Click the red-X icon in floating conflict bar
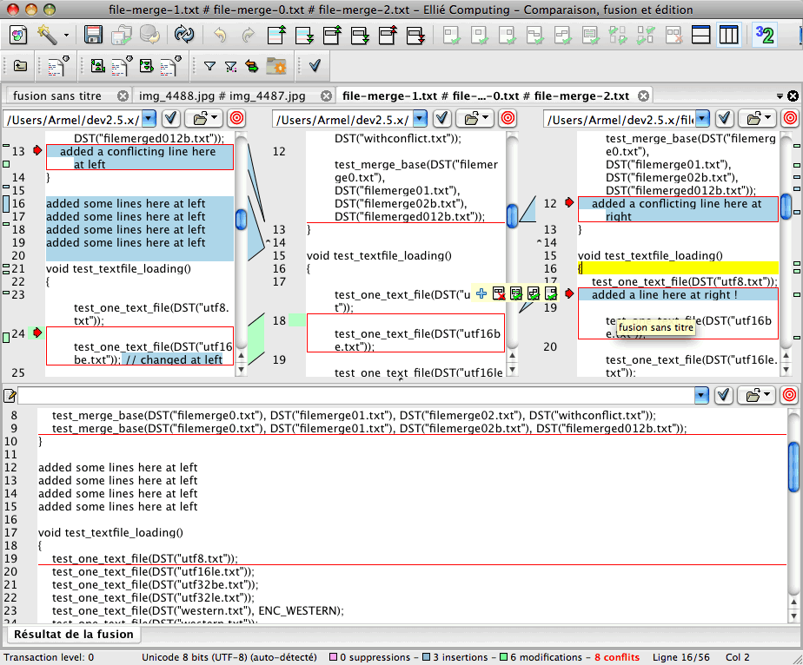Screen dimensions: 803x665 pyautogui.click(x=498, y=293)
